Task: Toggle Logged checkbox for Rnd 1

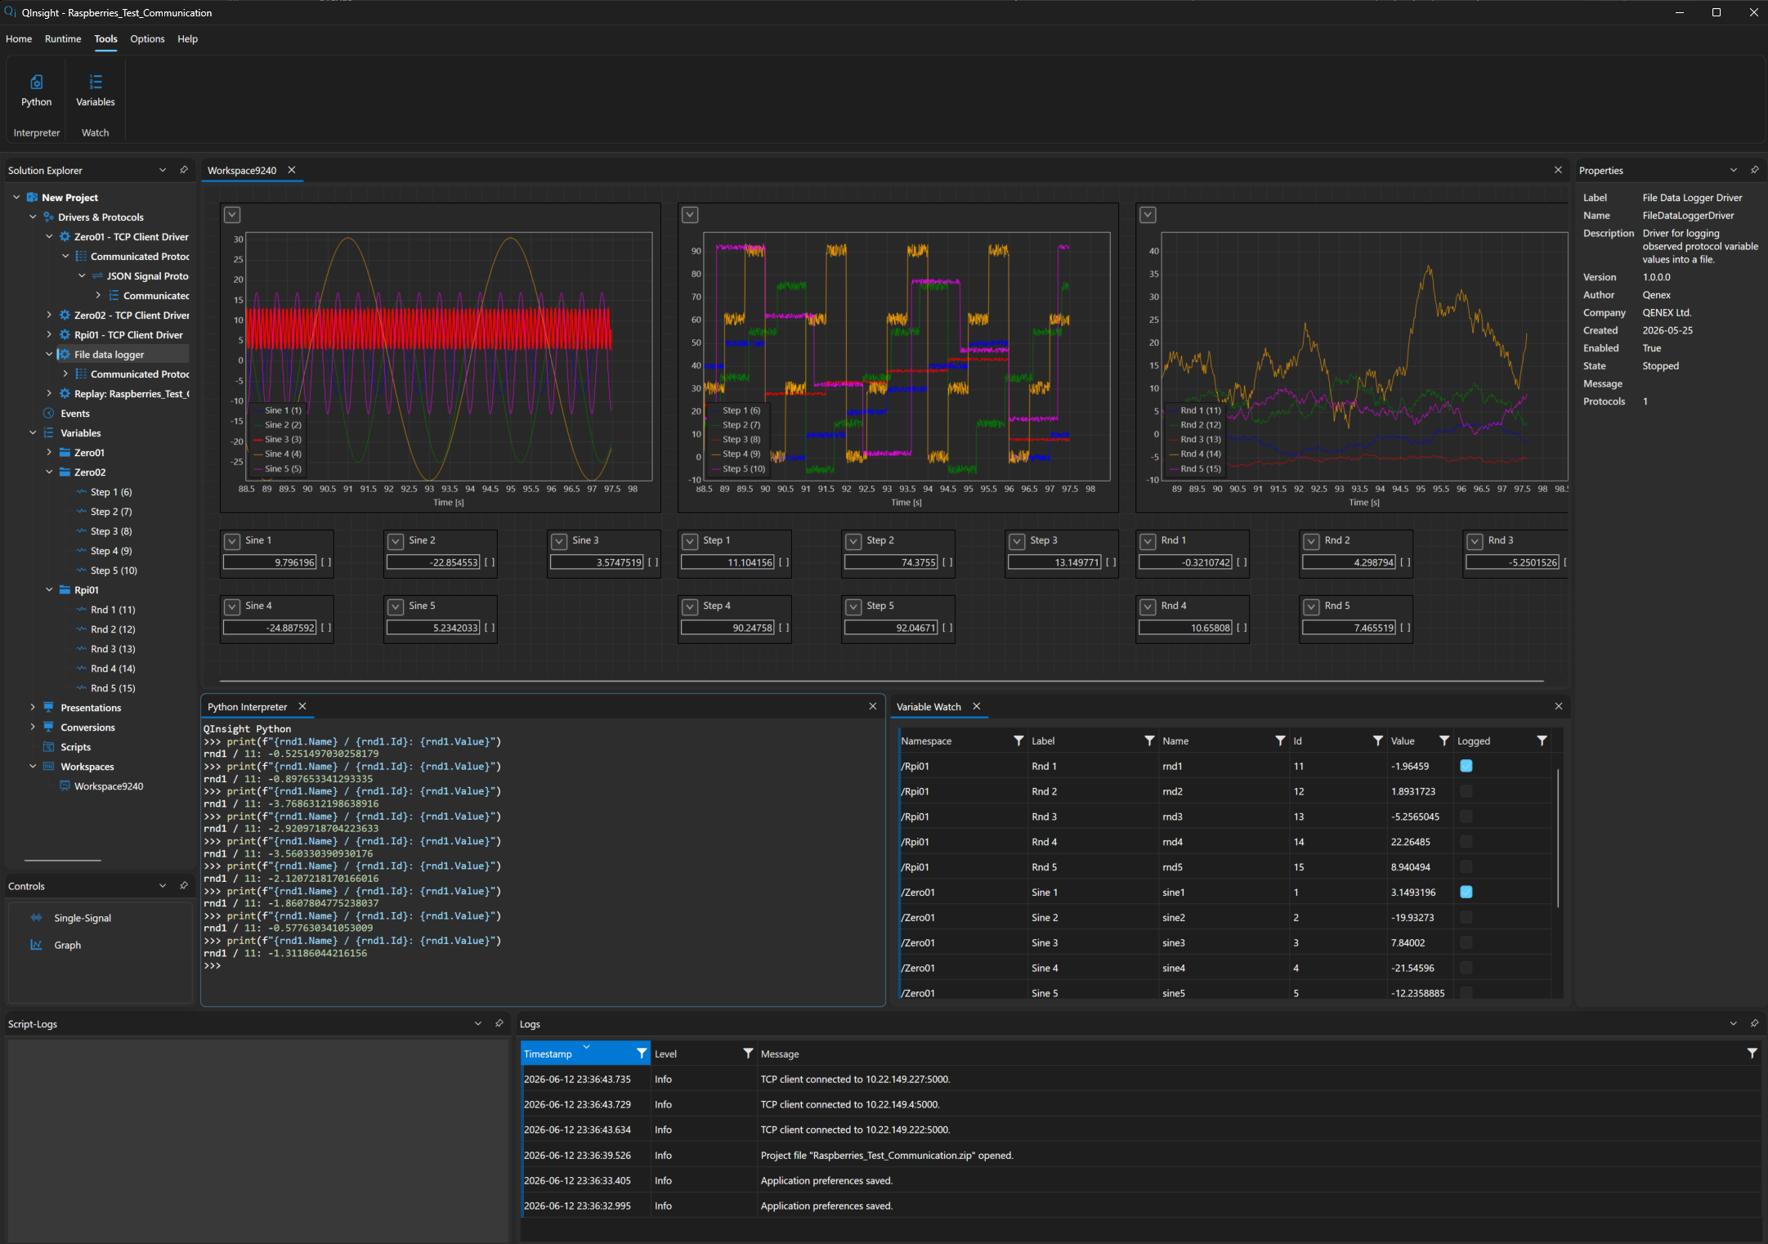Action: (1466, 766)
